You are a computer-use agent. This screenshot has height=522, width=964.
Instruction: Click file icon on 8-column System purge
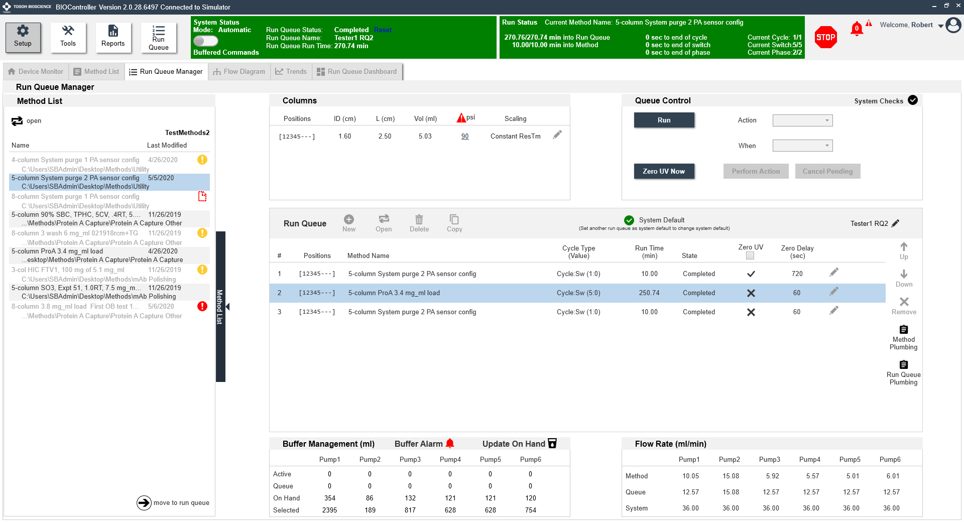click(202, 196)
